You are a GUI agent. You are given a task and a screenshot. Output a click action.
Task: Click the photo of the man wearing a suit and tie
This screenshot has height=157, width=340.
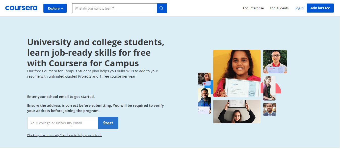click(x=269, y=109)
